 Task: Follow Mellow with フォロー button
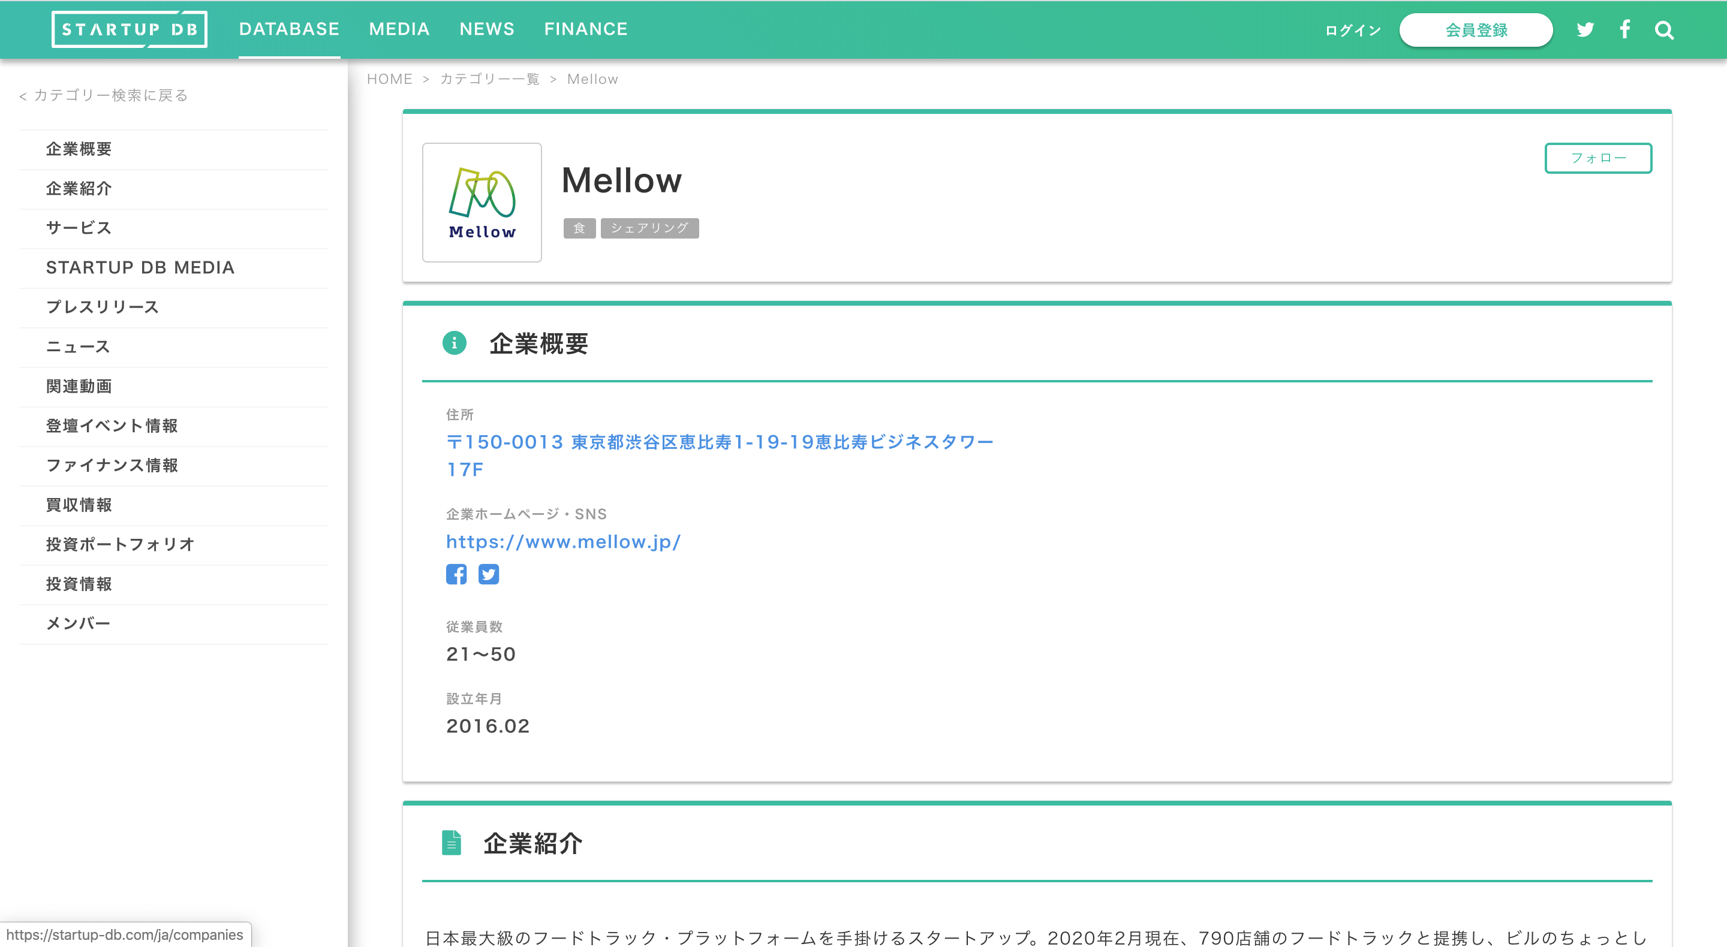(1598, 158)
